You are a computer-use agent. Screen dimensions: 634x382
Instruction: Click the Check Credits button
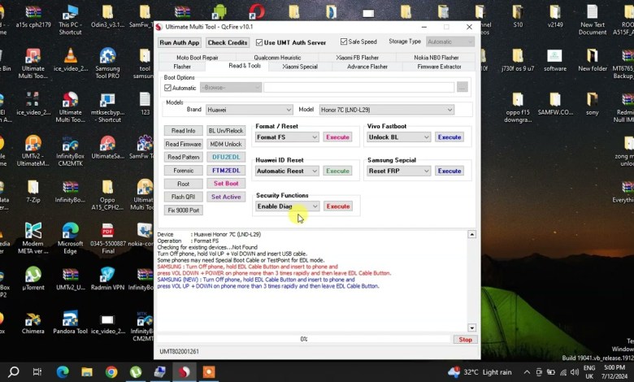click(x=228, y=42)
